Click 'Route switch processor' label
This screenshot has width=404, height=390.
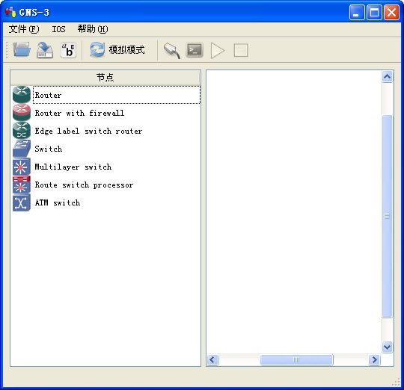[84, 185]
